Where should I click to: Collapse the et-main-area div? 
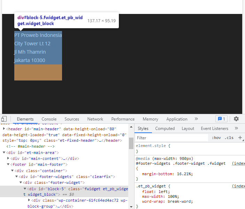(x=4, y=153)
